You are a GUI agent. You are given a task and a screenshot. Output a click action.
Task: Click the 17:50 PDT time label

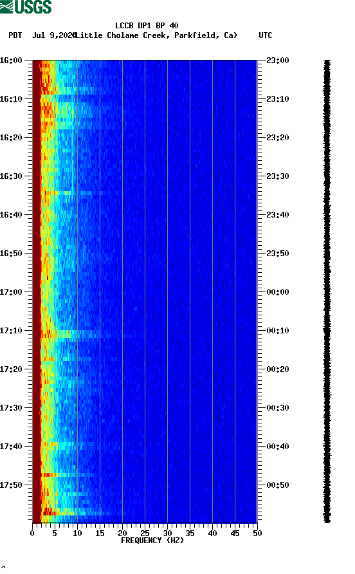click(x=11, y=485)
